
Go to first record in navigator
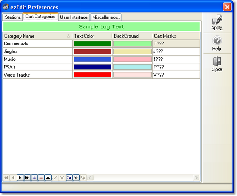point(6,178)
